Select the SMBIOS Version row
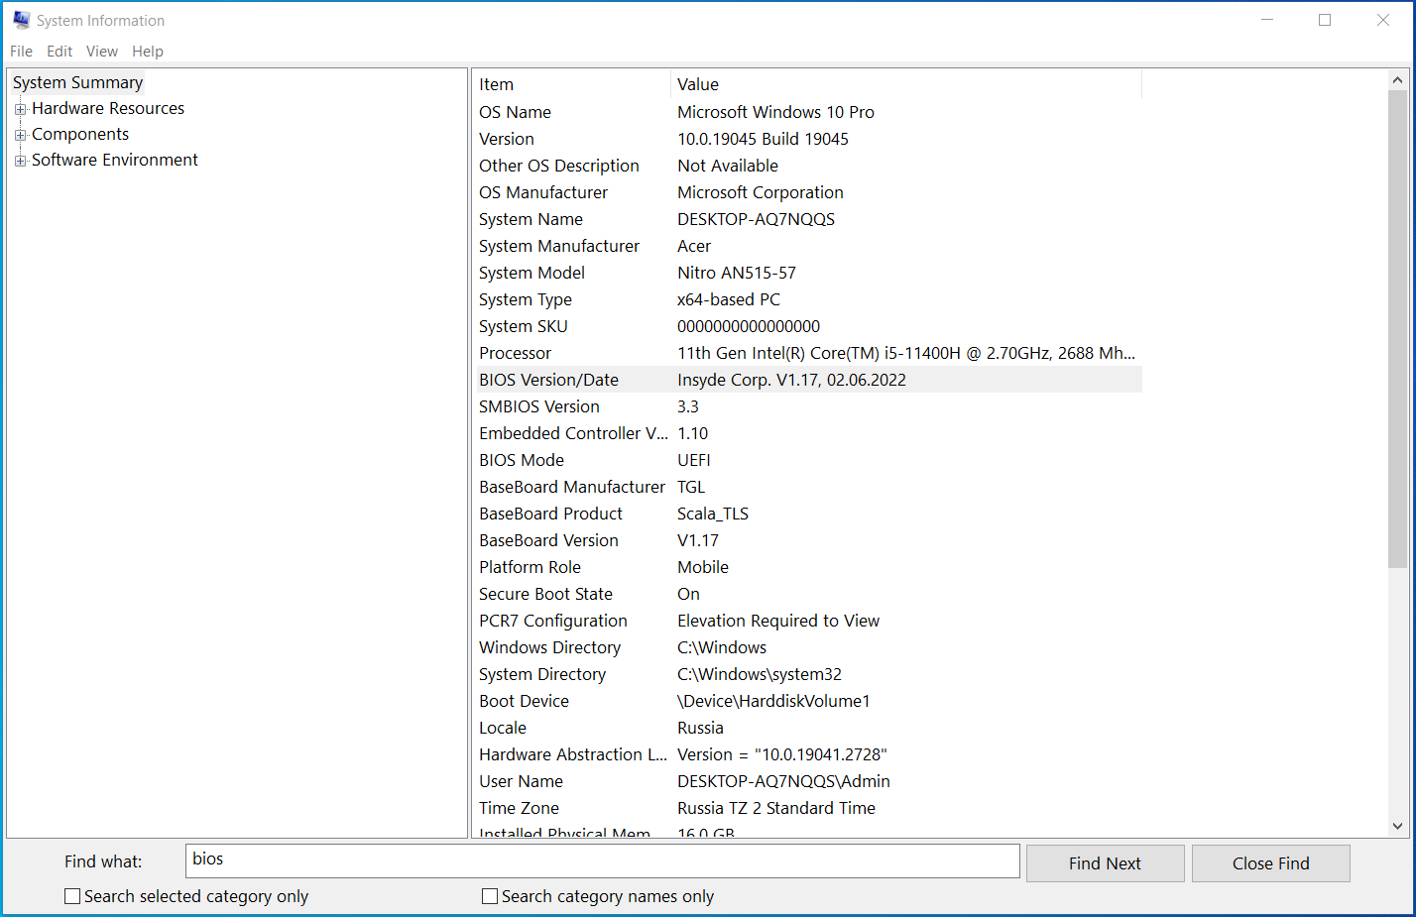Image resolution: width=1416 pixels, height=917 pixels. pos(808,406)
